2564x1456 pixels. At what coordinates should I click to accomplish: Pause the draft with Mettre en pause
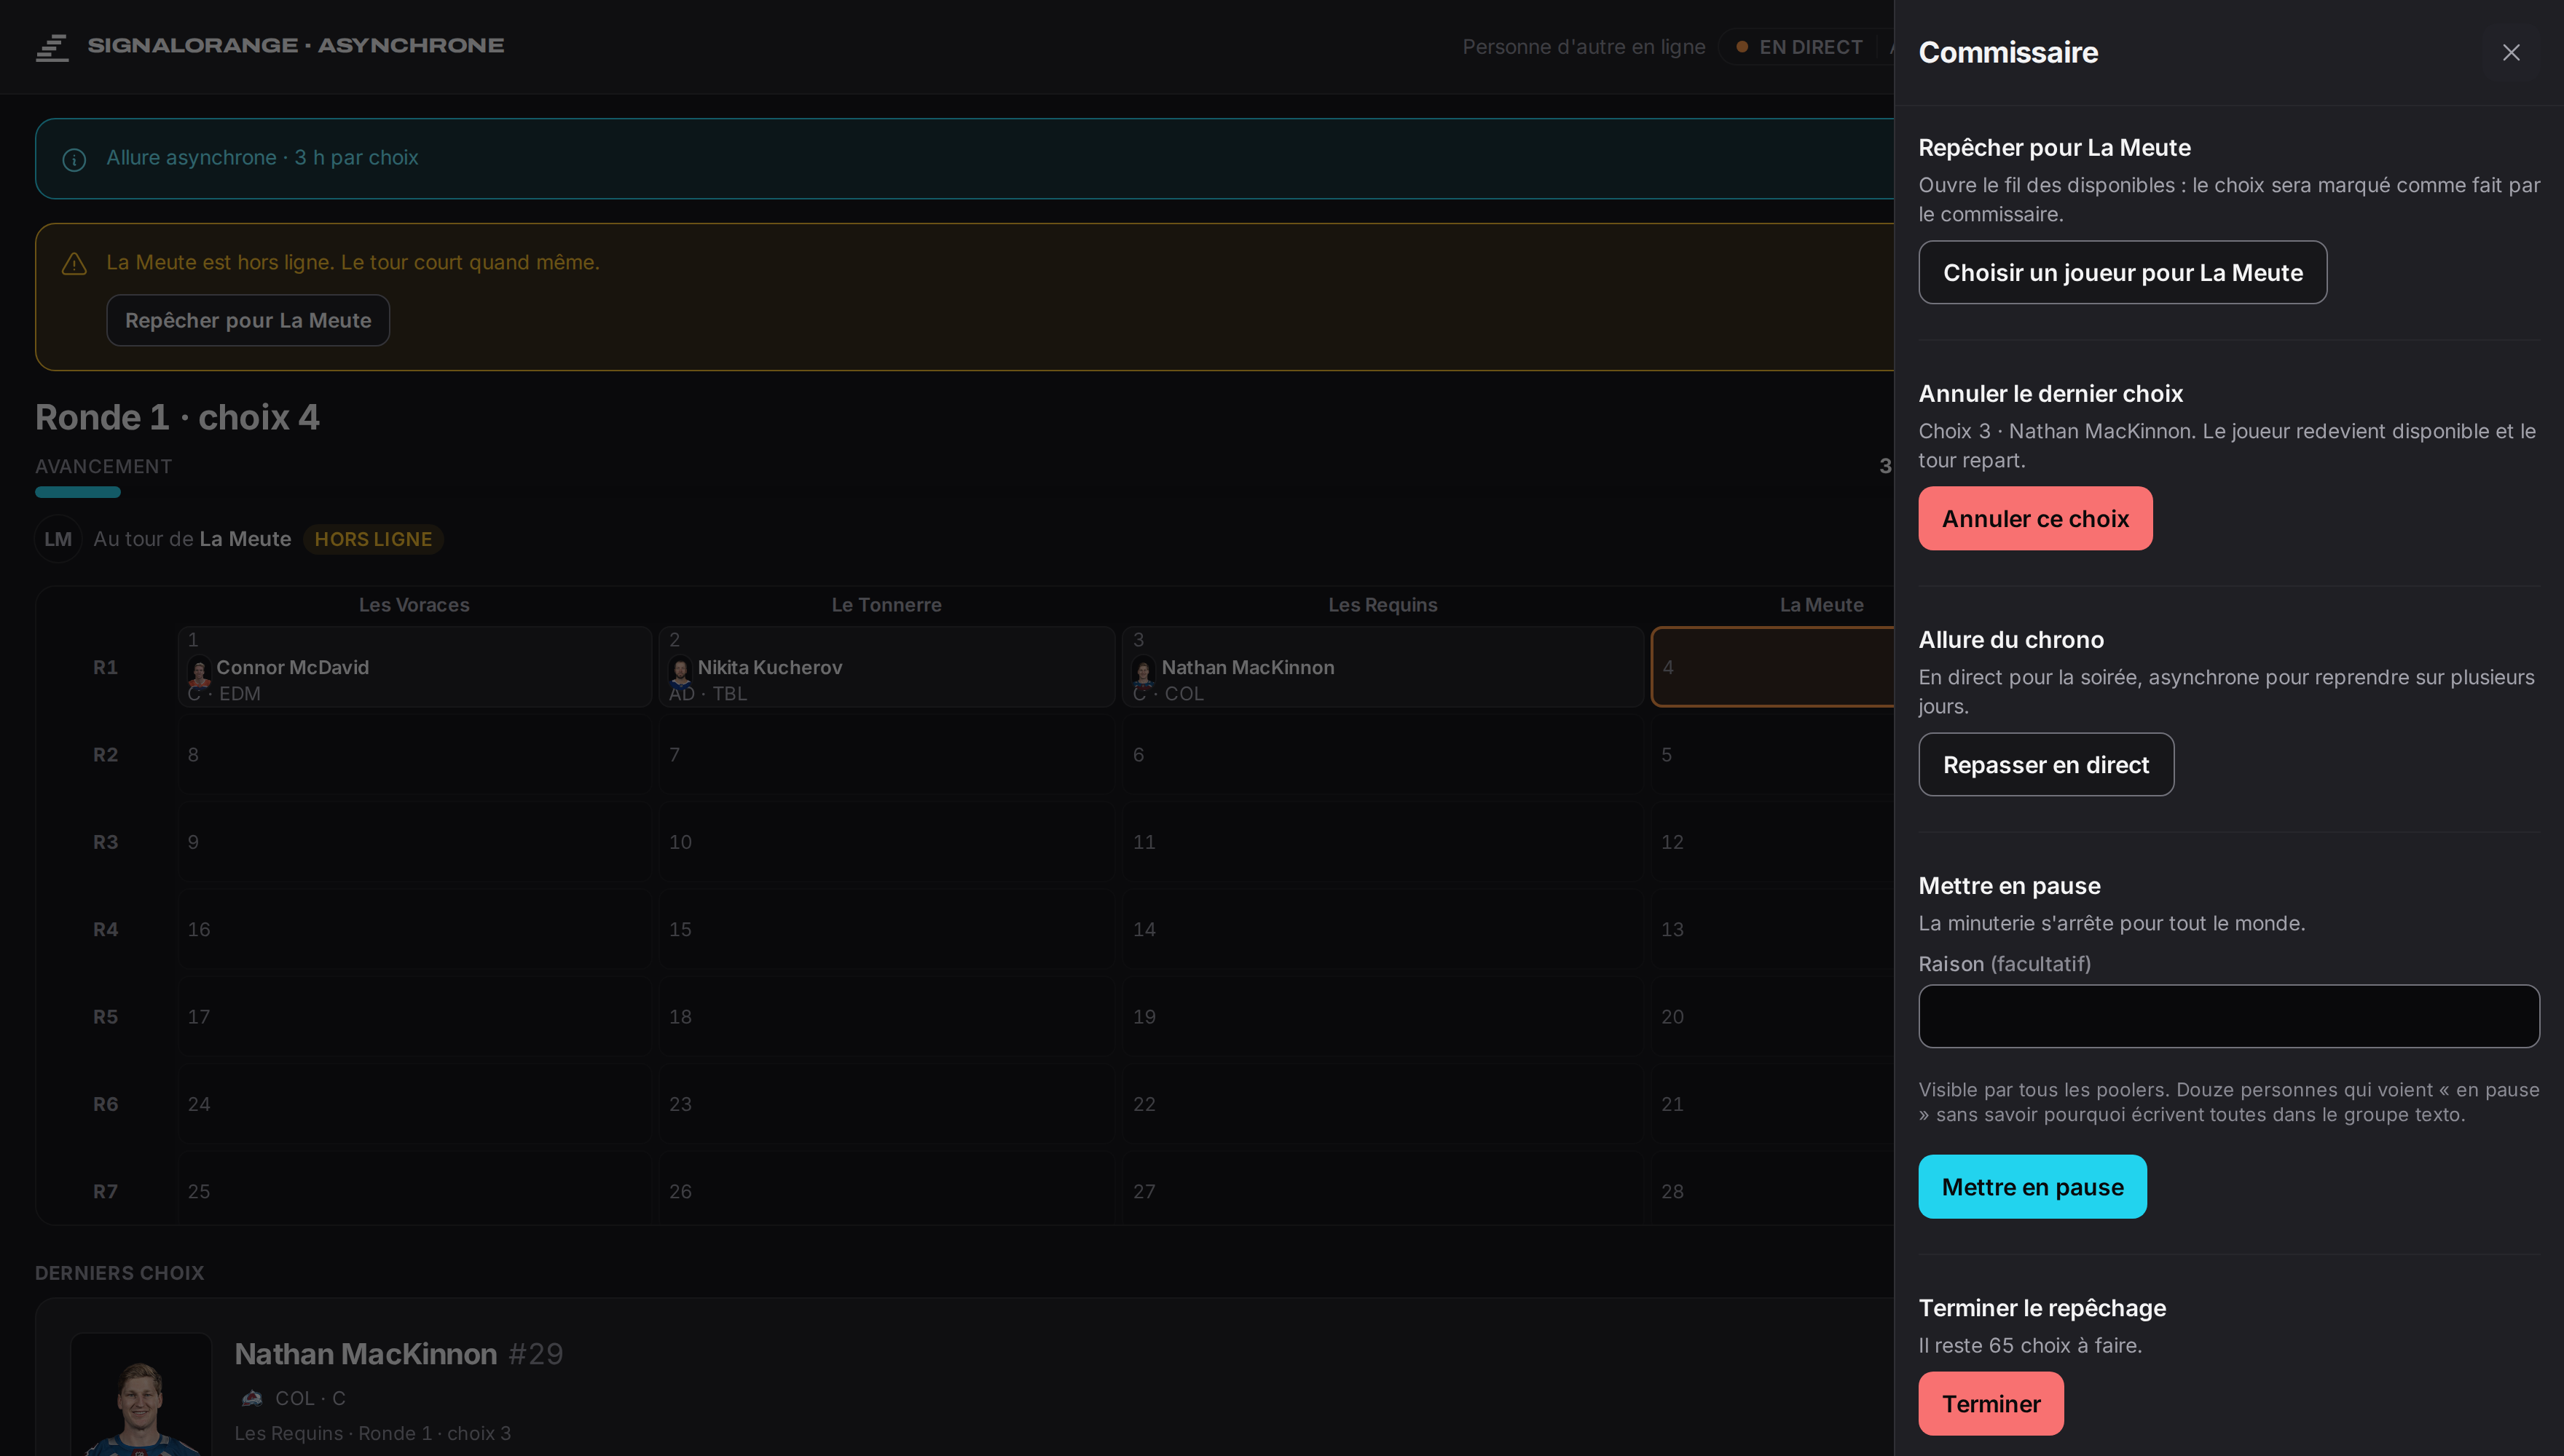[2032, 1186]
